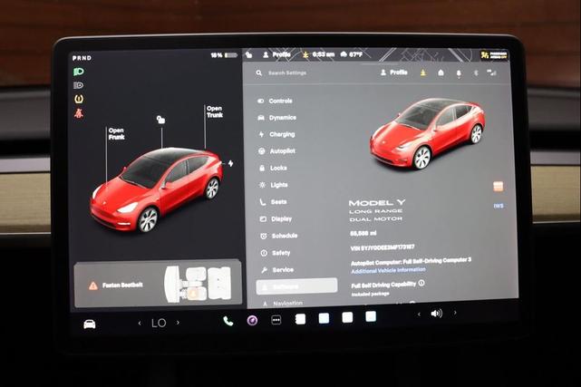Tap the HomeLink house icon in settings header
The image size is (581, 387).
pyautogui.click(x=441, y=73)
